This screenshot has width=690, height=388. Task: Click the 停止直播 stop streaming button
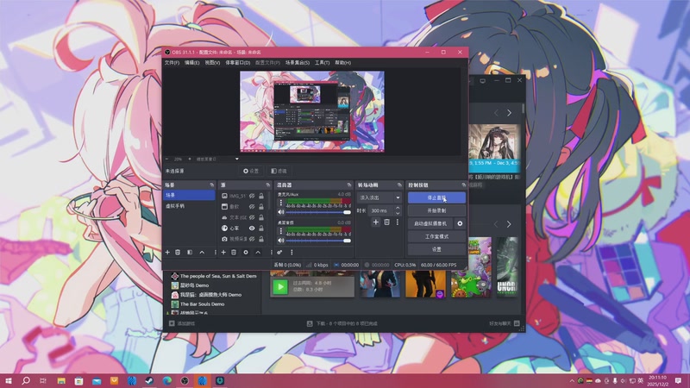436,198
